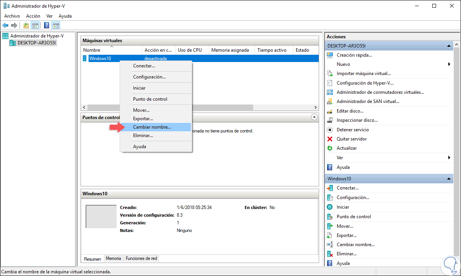Toggle the action pane toolbar icon

click(56, 25)
